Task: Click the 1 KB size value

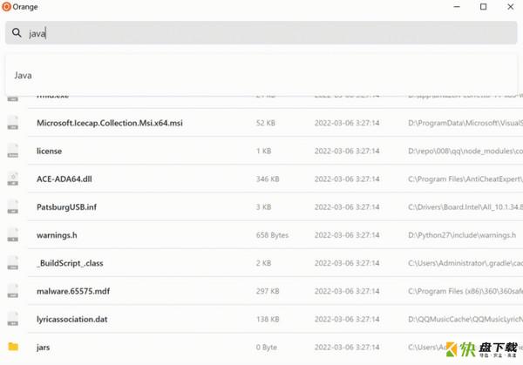Action: (263, 151)
